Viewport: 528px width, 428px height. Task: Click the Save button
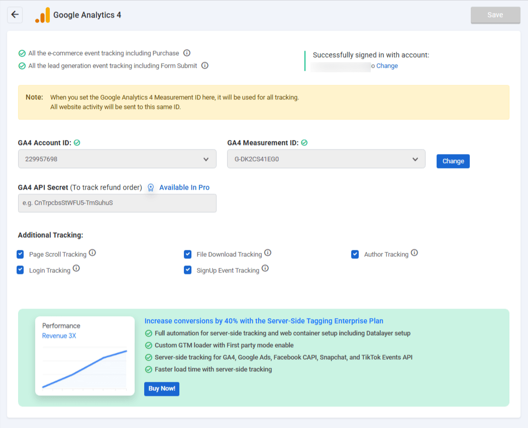pyautogui.click(x=495, y=15)
